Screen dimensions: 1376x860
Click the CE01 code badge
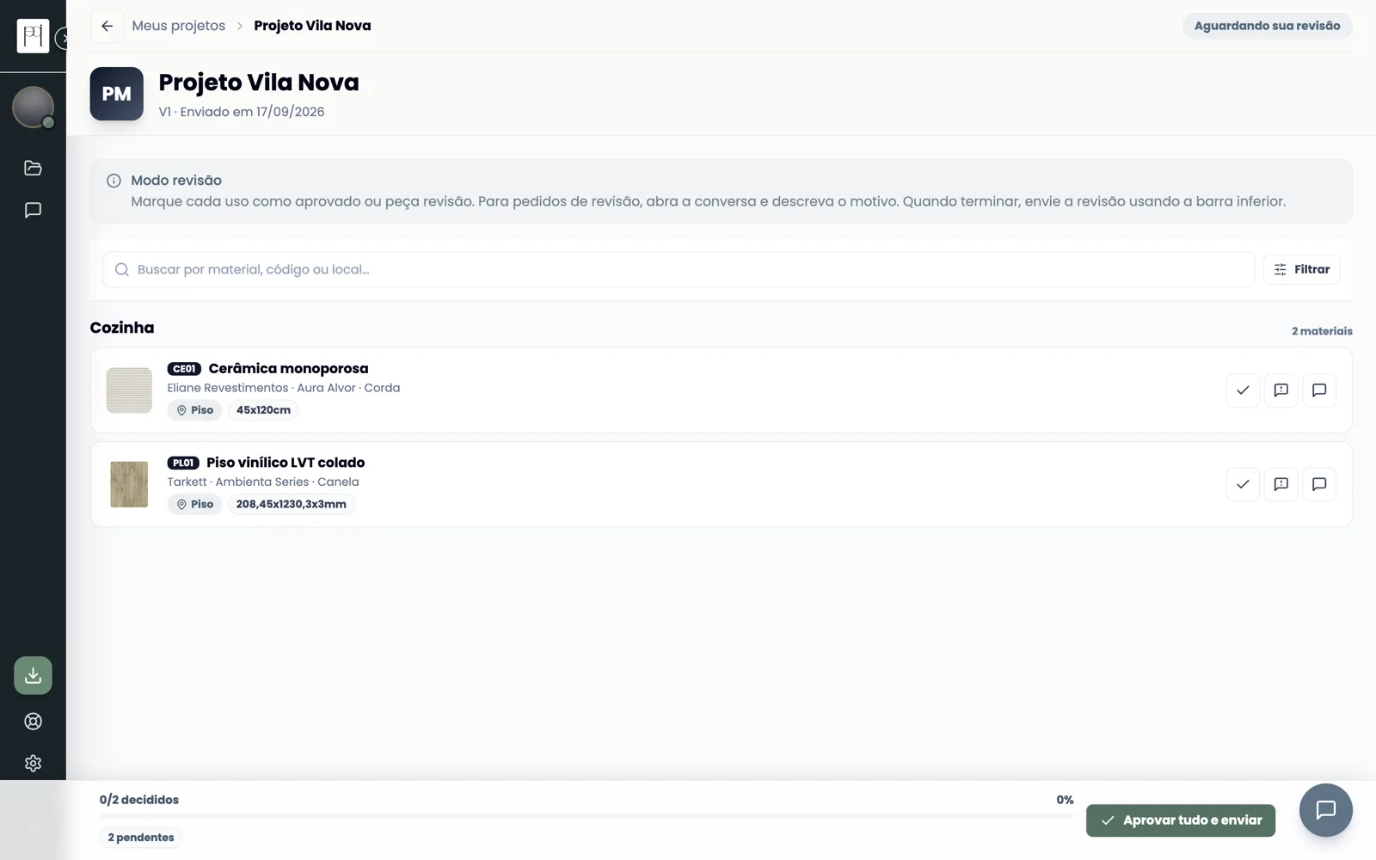pos(184,369)
